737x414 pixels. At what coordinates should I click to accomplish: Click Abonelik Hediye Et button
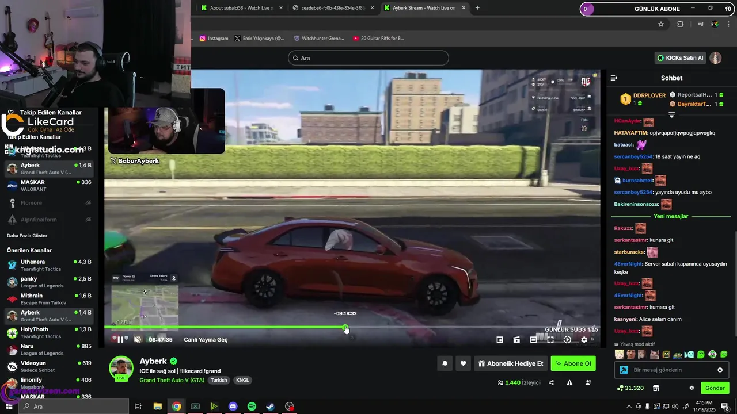coord(510,363)
